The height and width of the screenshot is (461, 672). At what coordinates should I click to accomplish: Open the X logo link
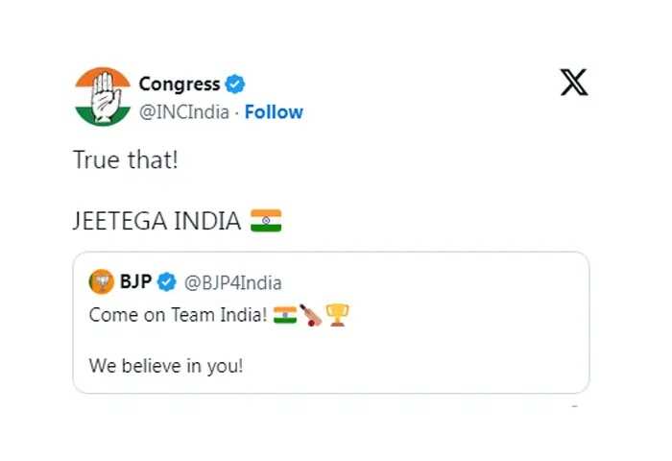pos(574,83)
